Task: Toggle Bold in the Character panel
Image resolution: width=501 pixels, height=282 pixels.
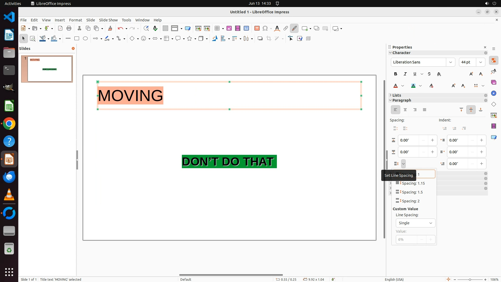Action: (x=396, y=74)
